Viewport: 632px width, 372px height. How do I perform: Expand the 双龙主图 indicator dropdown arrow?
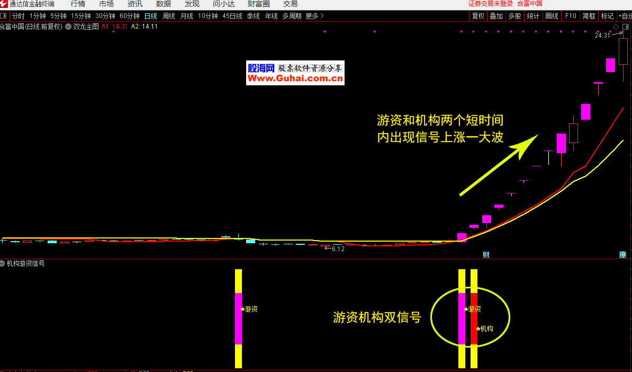click(x=68, y=26)
